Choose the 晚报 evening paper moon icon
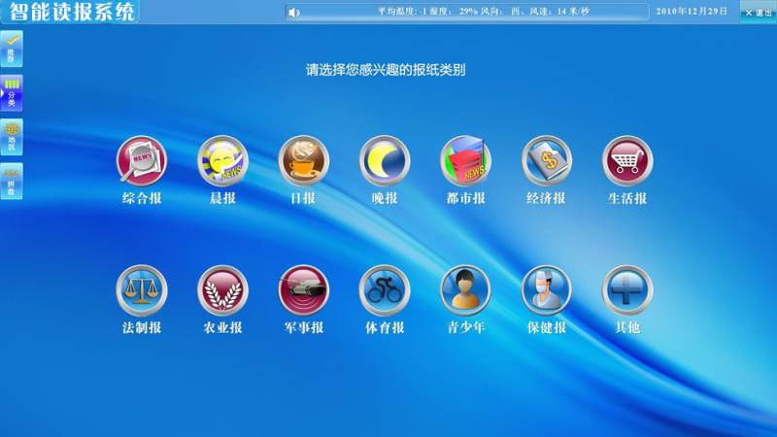Viewport: 777px width, 437px height. (x=385, y=161)
